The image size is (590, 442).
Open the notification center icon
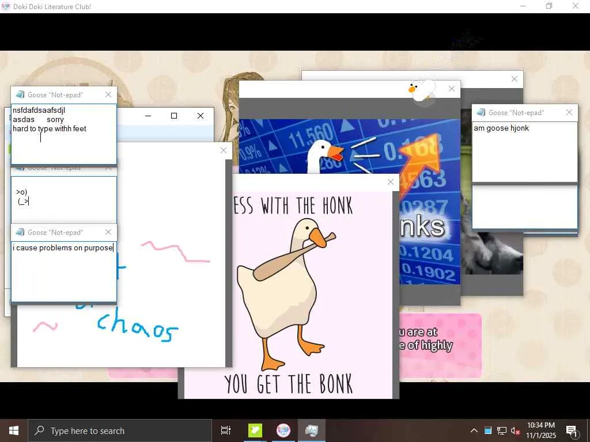pyautogui.click(x=572, y=431)
